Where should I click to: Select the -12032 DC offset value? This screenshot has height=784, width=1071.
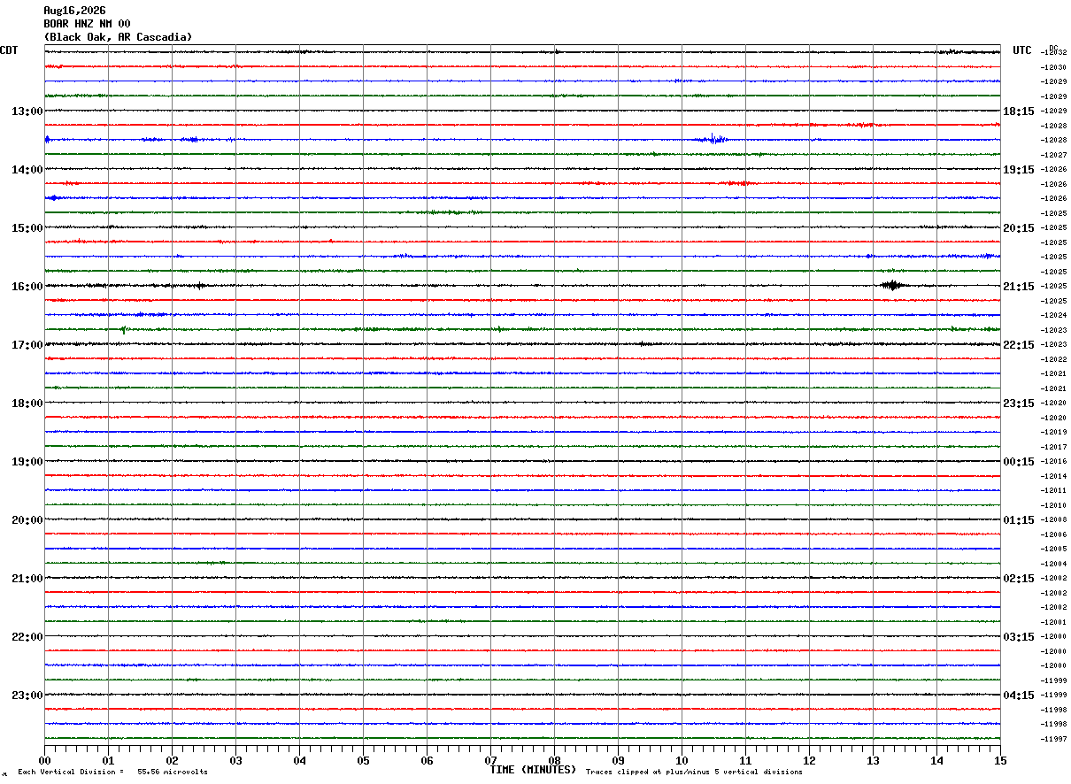(1053, 53)
